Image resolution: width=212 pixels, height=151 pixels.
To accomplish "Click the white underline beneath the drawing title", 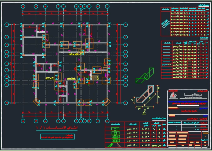I will [57, 130].
